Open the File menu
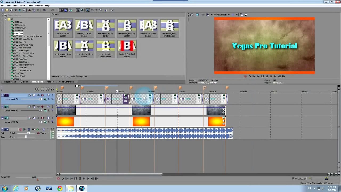Image resolution: width=341 pixels, height=192 pixels. click(3, 6)
